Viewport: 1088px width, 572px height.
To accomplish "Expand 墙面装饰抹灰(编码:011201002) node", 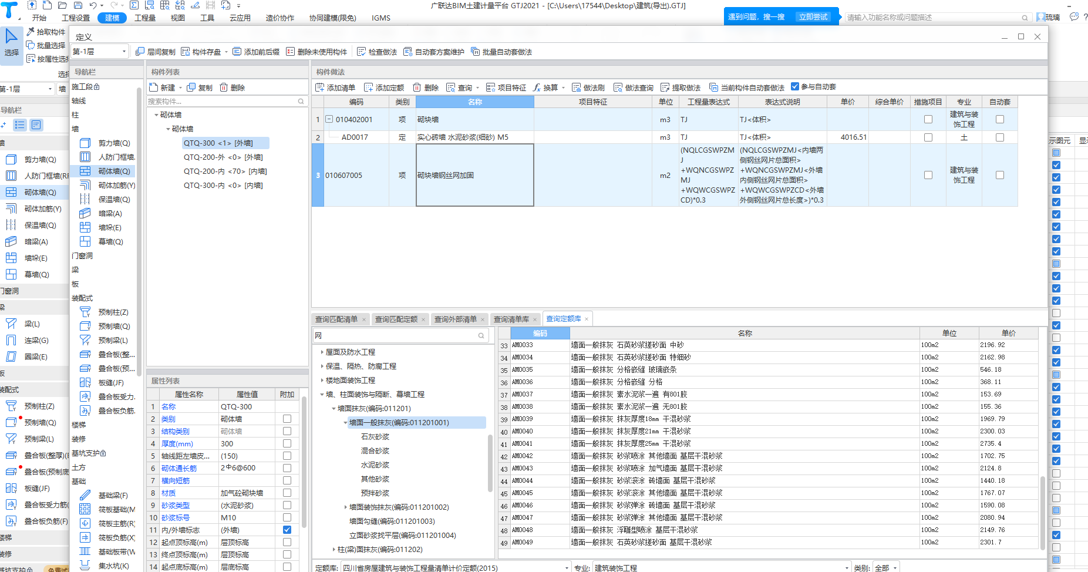I will coord(345,507).
